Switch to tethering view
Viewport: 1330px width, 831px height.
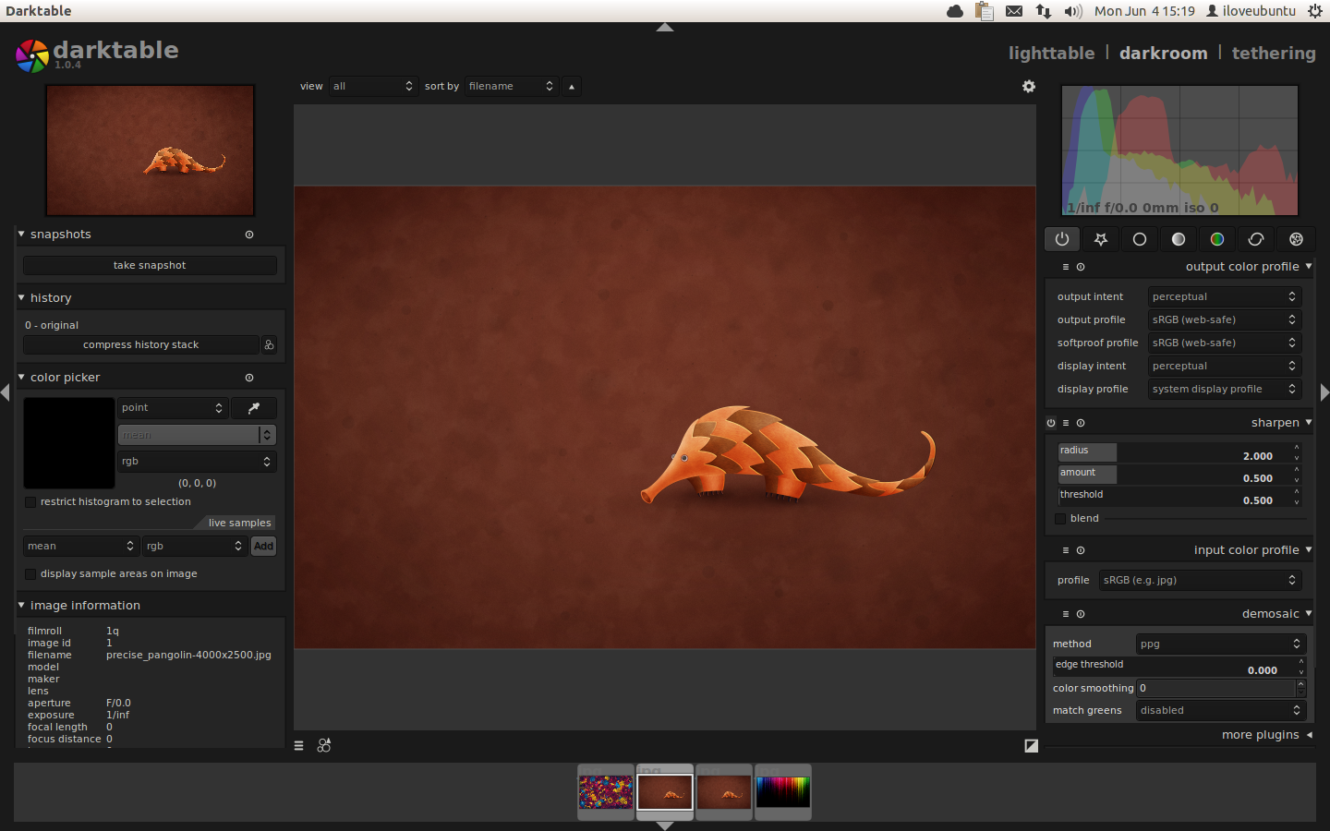[1273, 54]
